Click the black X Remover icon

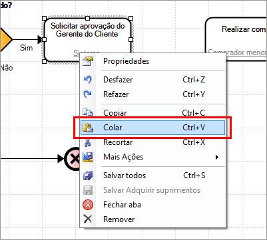[88, 219]
